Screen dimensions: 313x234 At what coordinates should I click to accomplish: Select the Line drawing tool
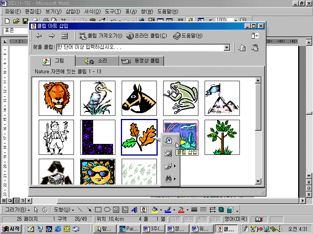point(80,210)
